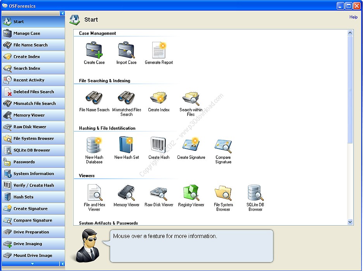Select Hash Sets in the sidebar
Image resolution: width=363 pixels, height=271 pixels.
(x=33, y=197)
